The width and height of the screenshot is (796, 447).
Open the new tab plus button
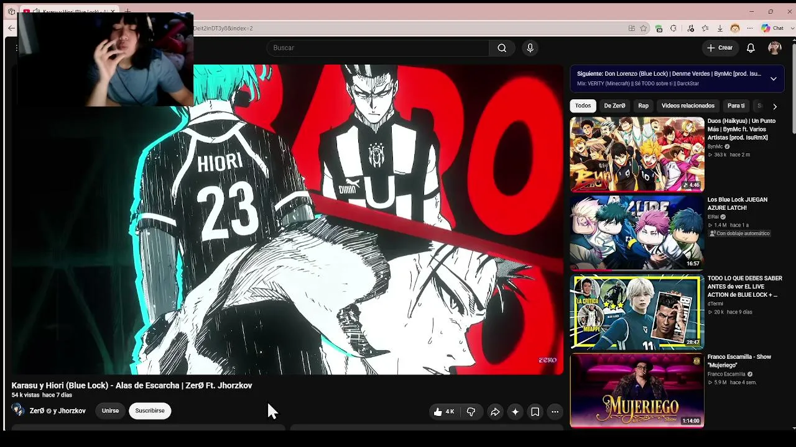pyautogui.click(x=127, y=11)
